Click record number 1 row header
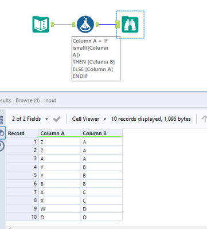 click(x=22, y=142)
